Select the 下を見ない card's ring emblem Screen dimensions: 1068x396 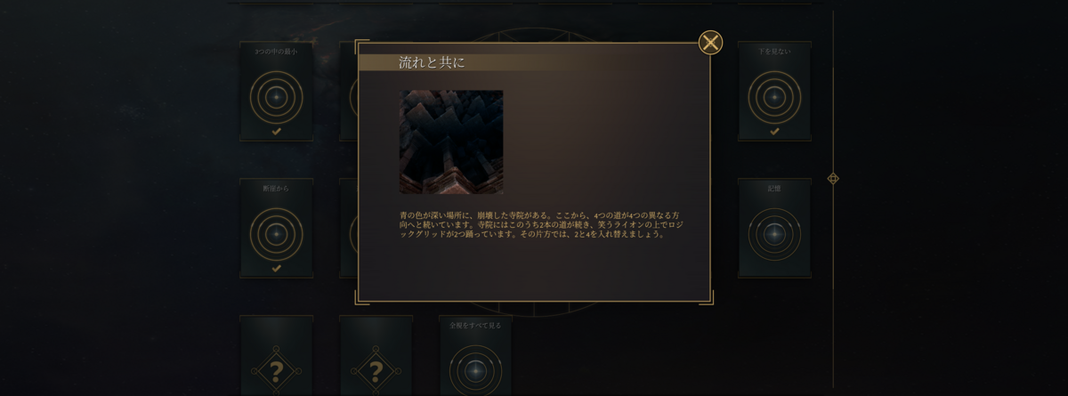click(774, 95)
